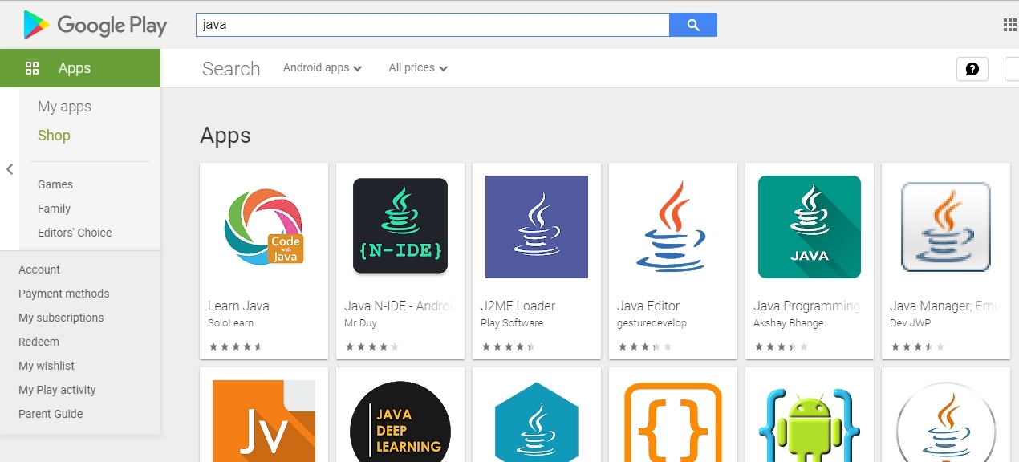
Task: Open the Google apps grid icon
Action: [x=1009, y=25]
